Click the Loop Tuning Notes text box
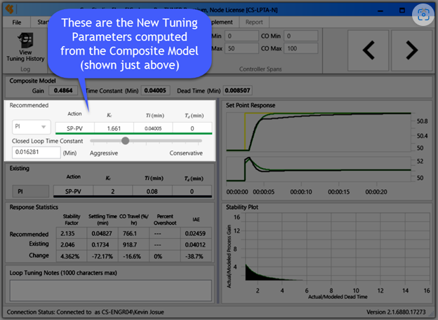This screenshot has width=438, height=320. 111,291
